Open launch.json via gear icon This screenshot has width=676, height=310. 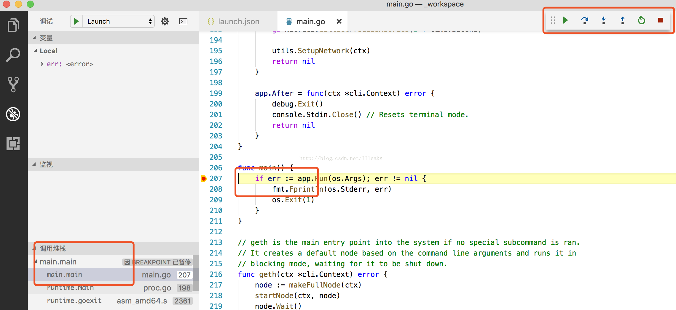[x=165, y=21]
